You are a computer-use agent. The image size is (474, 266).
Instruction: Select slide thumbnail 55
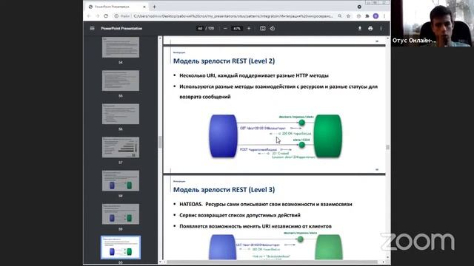coord(121,81)
